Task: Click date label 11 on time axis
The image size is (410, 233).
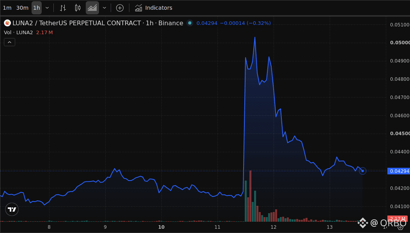Action: (x=217, y=227)
